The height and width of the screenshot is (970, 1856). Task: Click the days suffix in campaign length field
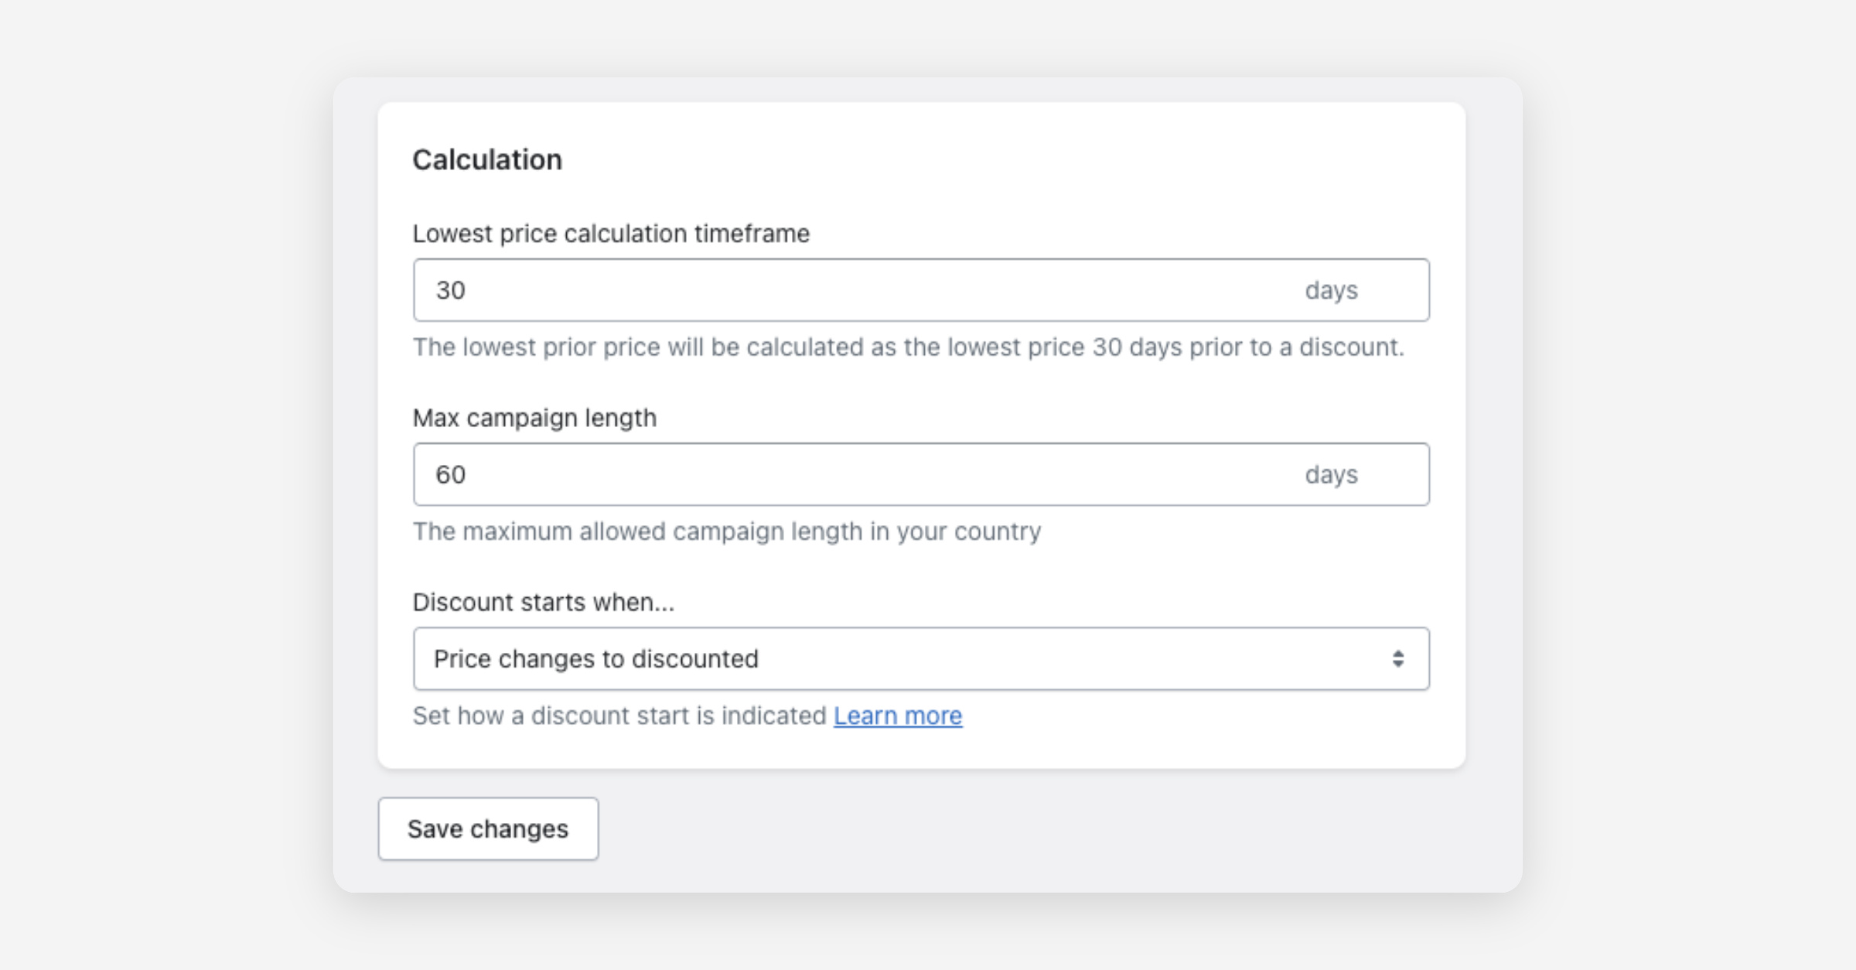pyautogui.click(x=1331, y=475)
